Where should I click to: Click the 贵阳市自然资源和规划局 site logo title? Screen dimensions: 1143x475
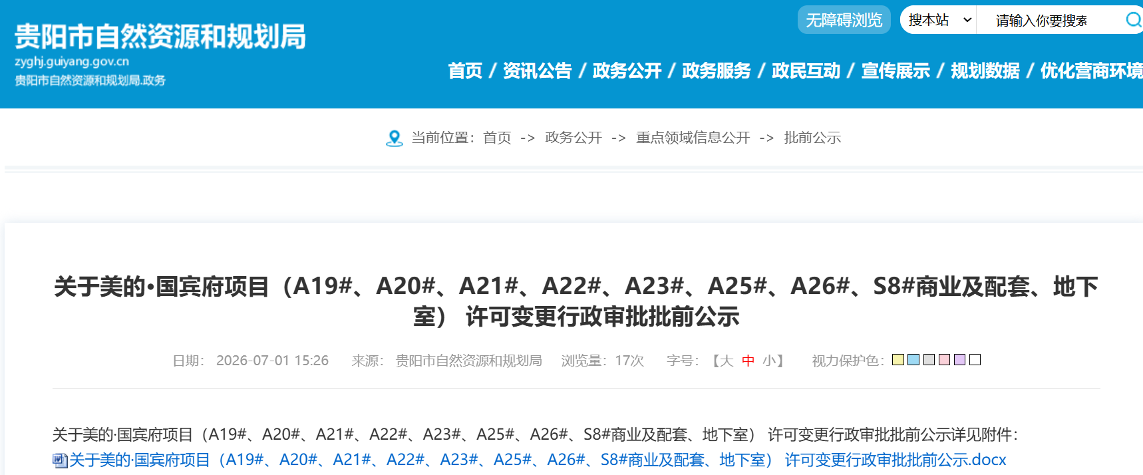160,37
